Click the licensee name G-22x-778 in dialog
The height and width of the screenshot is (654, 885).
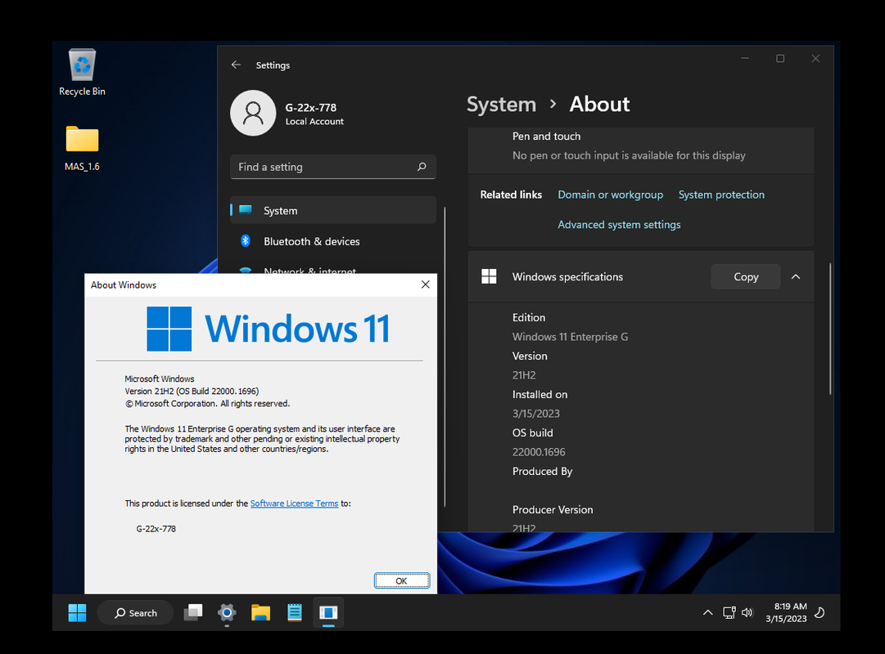(156, 529)
